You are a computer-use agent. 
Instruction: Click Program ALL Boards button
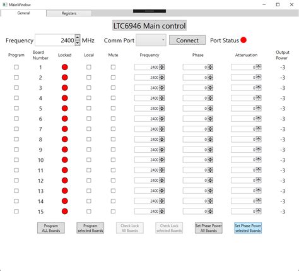(51, 228)
